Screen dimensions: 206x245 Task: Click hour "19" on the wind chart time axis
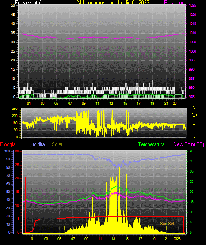tap(153, 103)
